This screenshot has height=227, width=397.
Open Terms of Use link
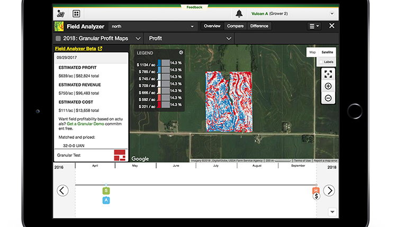pos(302,160)
